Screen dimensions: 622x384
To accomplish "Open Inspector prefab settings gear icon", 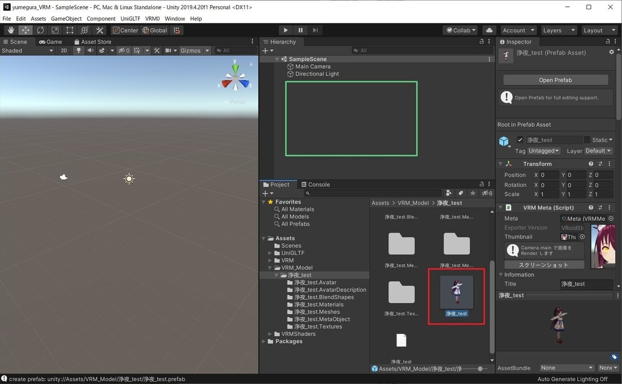I will coord(611,52).
